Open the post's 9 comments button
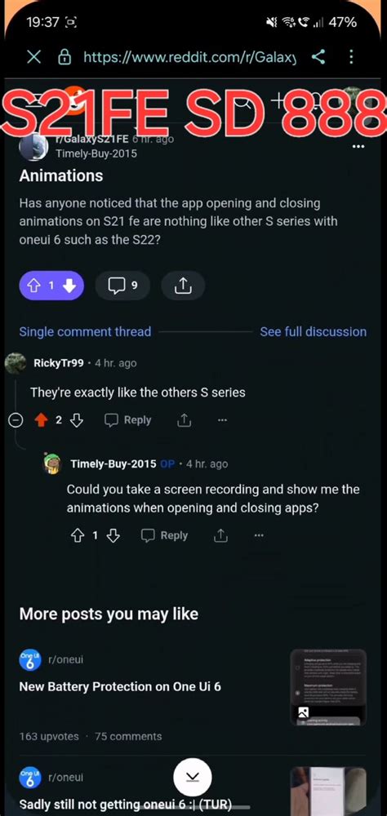387x816 pixels. tap(123, 285)
